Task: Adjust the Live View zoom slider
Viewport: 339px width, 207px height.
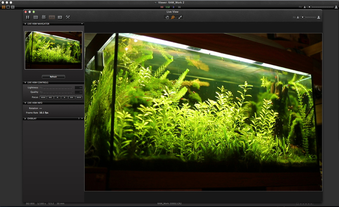Action: click(308, 17)
